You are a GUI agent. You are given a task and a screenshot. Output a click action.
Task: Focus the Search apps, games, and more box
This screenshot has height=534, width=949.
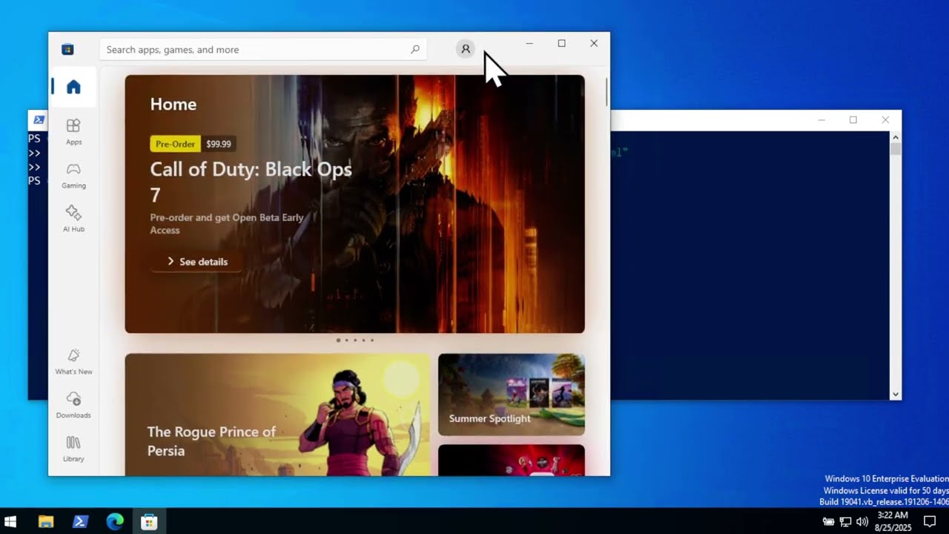(263, 50)
